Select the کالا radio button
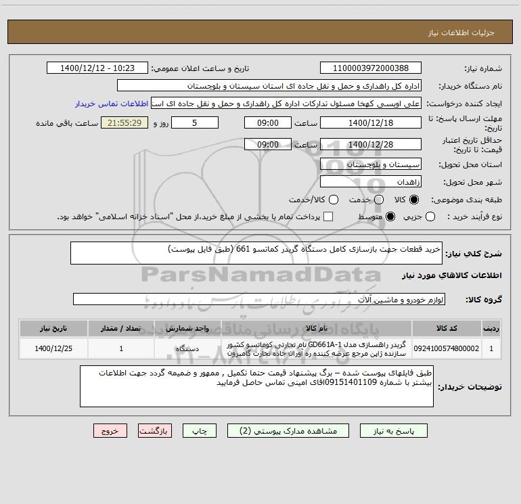Viewport: 521px width, 504px height. point(414,200)
